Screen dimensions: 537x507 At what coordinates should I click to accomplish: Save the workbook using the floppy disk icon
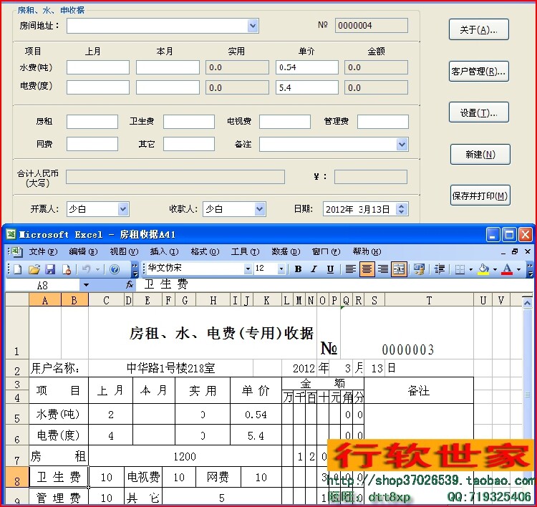(x=50, y=269)
